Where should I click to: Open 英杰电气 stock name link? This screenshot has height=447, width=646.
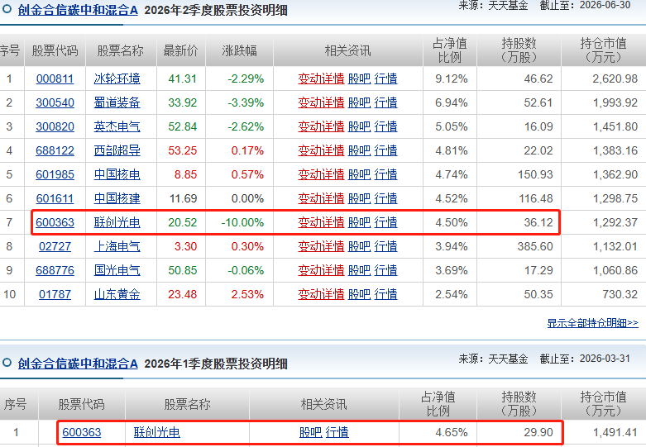[x=117, y=126]
